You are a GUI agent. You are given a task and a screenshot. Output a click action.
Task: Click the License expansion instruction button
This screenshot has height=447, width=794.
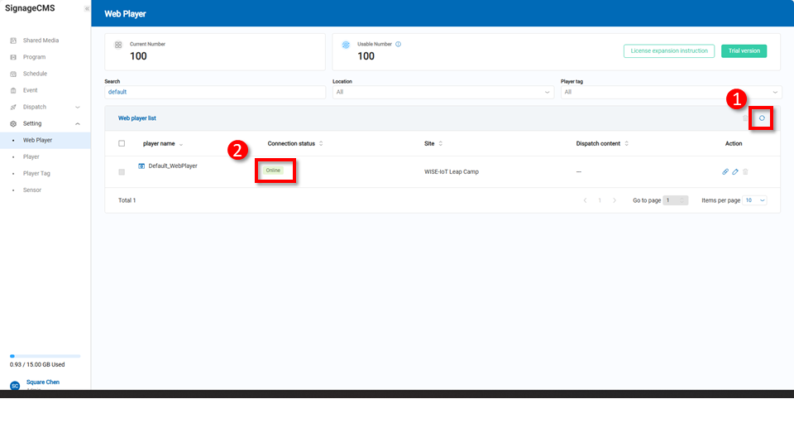pos(669,51)
